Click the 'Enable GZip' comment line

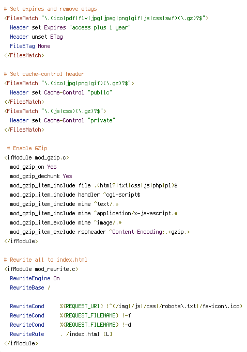tap(27, 148)
